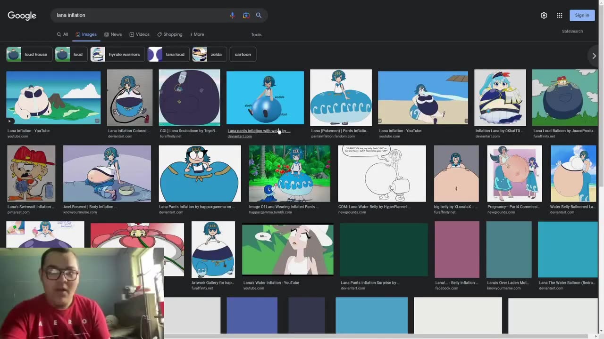Open the Inflation Lana by 0KkatT0 title
Screen dimensions: 604x339
click(x=499, y=131)
